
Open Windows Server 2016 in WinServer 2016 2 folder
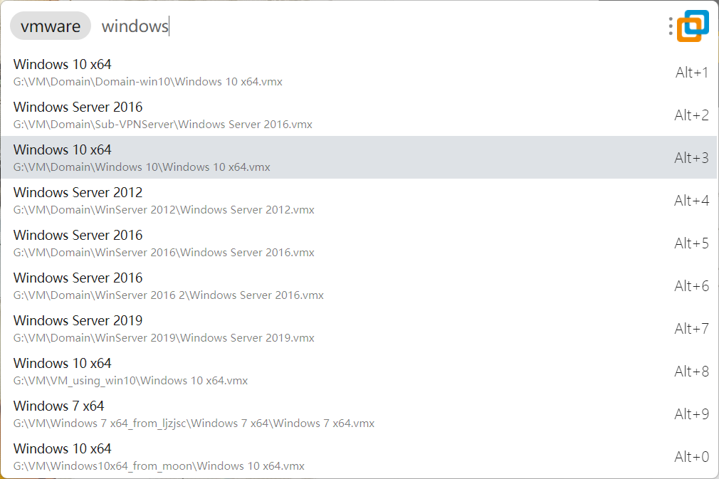[x=359, y=285]
